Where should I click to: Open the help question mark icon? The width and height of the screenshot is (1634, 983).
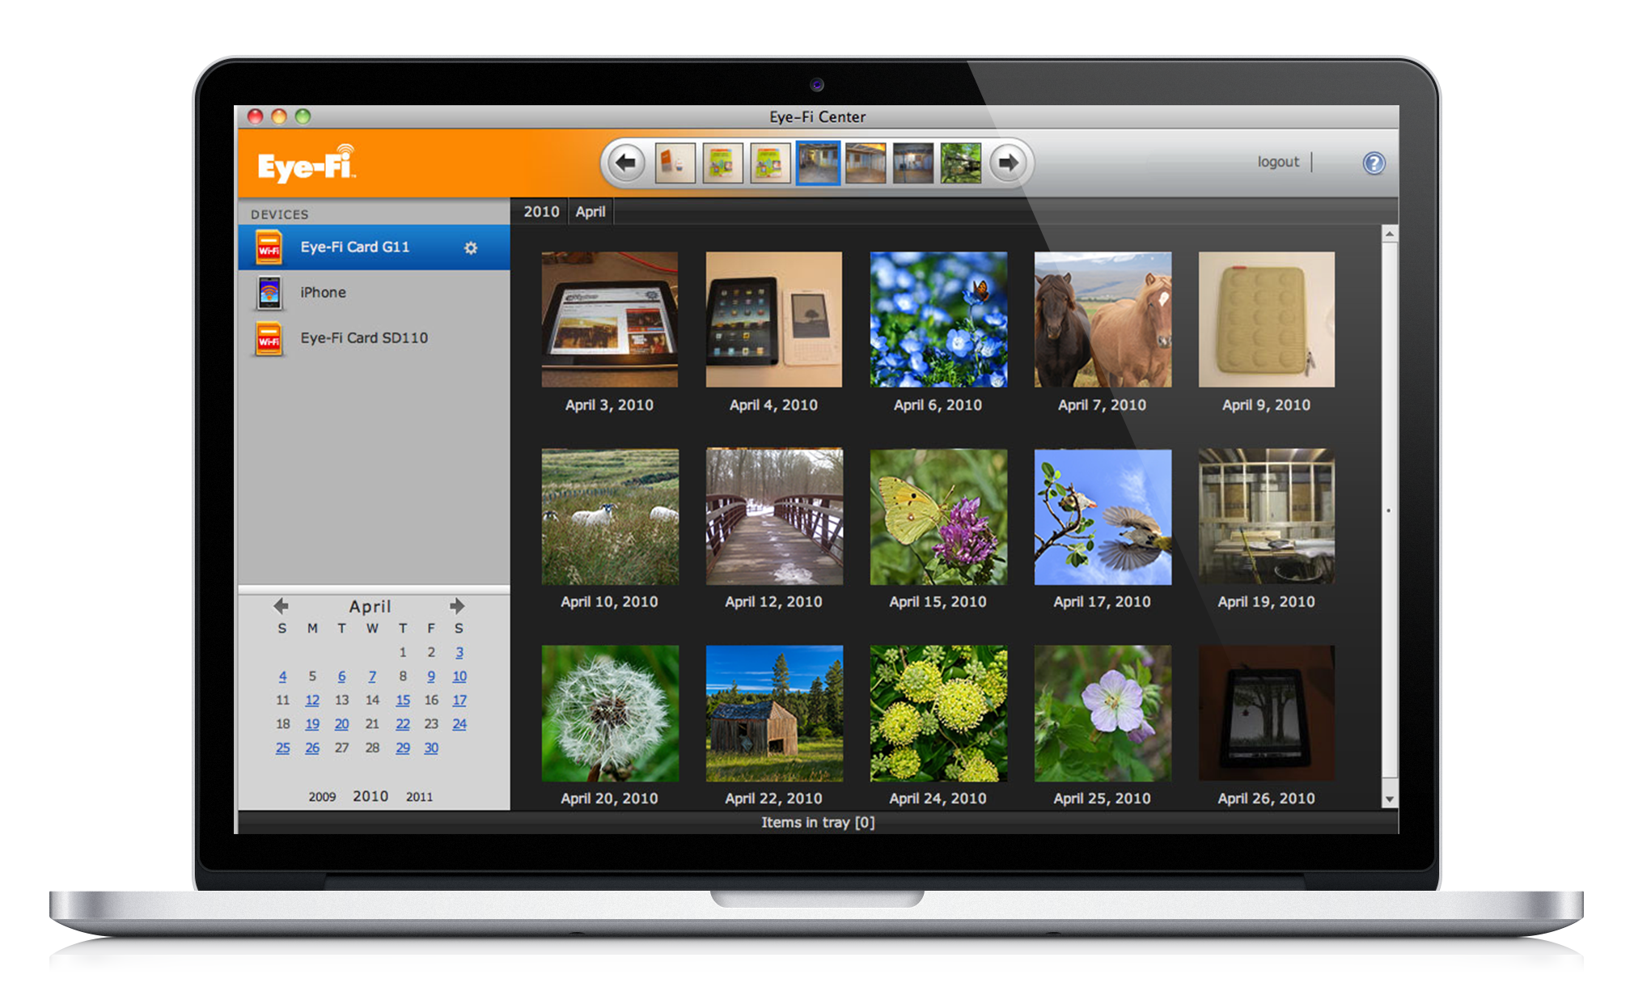(x=1374, y=163)
